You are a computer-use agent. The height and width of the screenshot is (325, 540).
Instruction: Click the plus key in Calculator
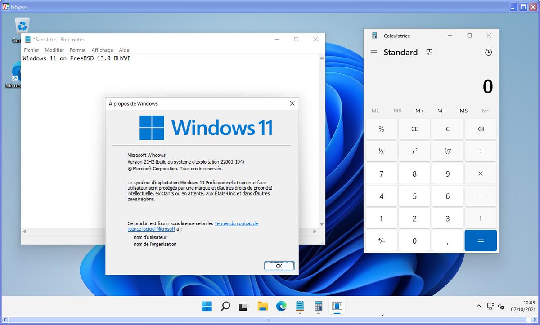click(x=481, y=218)
